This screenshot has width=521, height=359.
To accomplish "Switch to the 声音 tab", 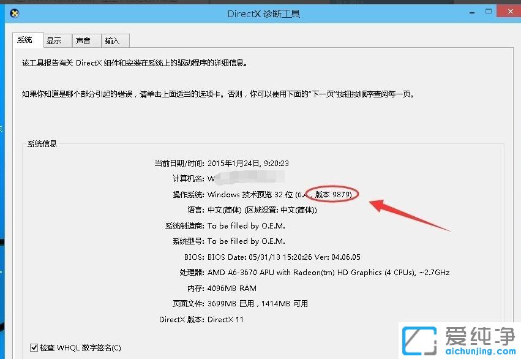I will pos(86,40).
